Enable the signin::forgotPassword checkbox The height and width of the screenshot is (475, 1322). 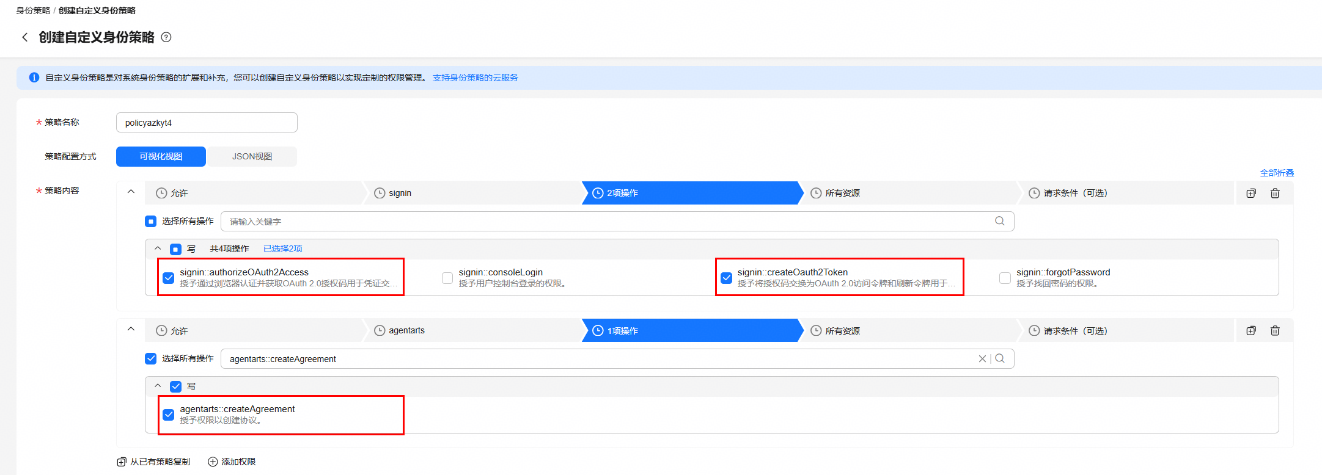(x=1005, y=278)
